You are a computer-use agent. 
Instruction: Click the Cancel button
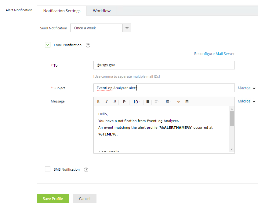pos(85,198)
